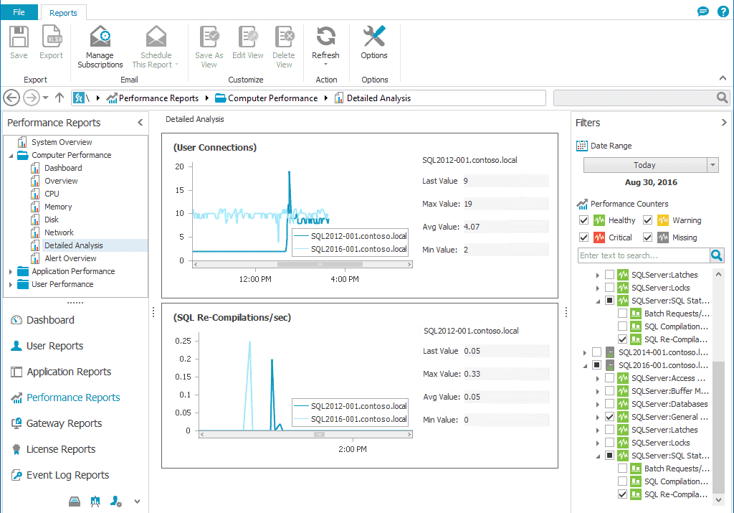Open the feedback chat bubble icon

(x=702, y=11)
